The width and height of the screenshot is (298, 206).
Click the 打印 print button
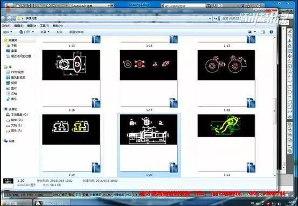[59, 32]
